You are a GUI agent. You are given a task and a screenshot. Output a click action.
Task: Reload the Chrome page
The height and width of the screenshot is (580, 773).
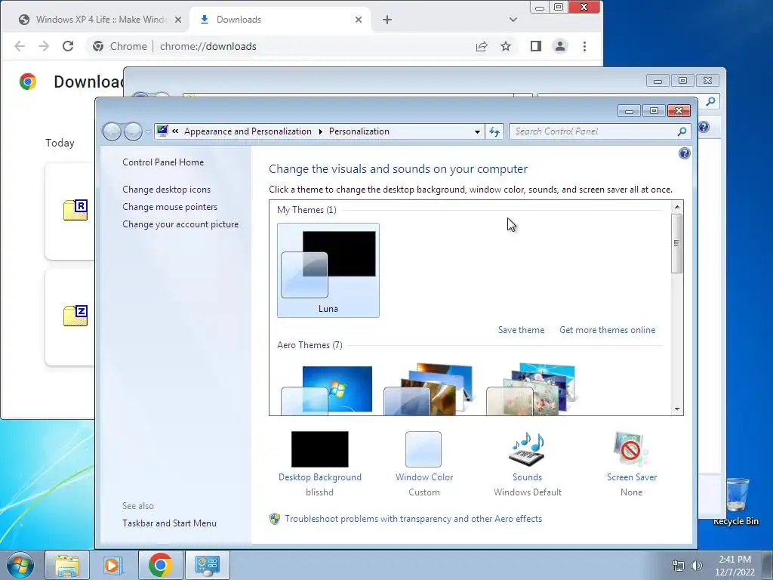click(68, 46)
